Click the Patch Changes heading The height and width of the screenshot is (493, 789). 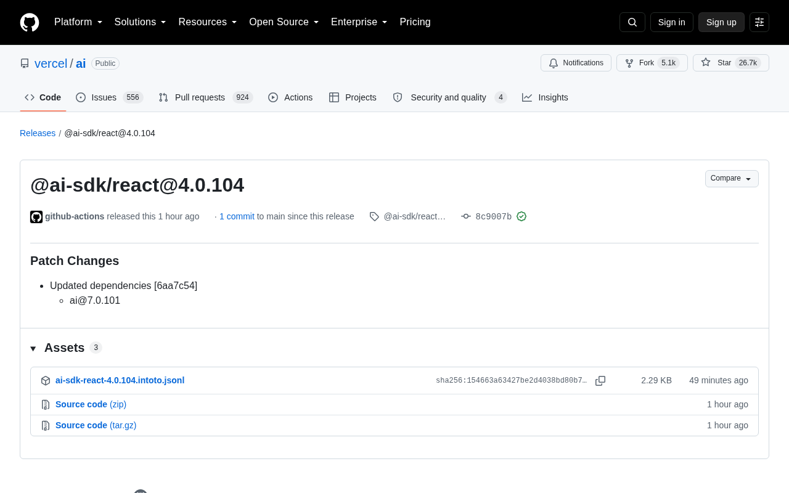point(75,261)
